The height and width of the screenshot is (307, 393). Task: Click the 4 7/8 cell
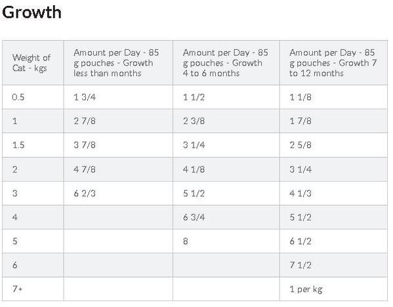coord(118,169)
